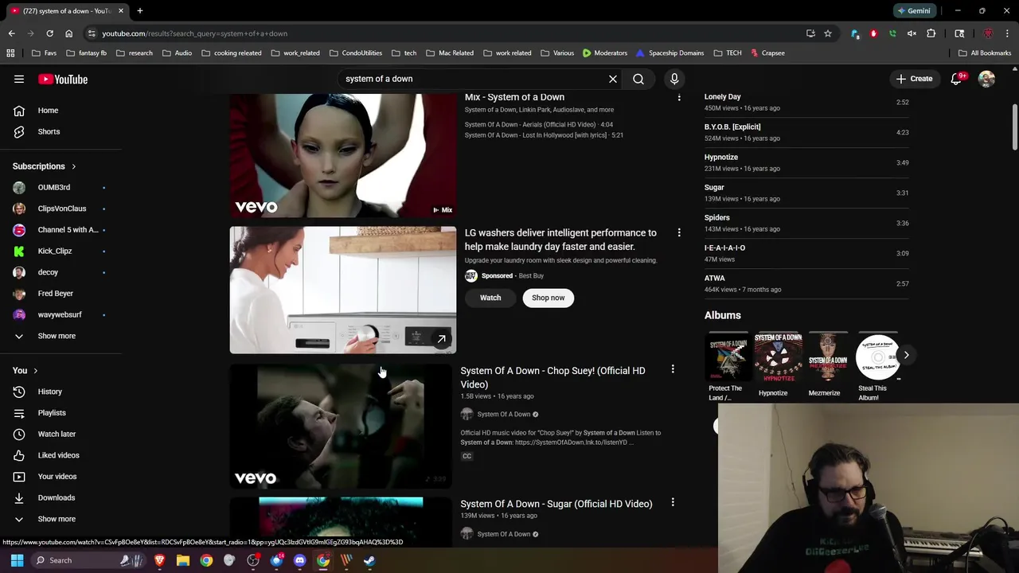Open File Explorer from taskbar
1019x573 pixels.
tap(183, 560)
